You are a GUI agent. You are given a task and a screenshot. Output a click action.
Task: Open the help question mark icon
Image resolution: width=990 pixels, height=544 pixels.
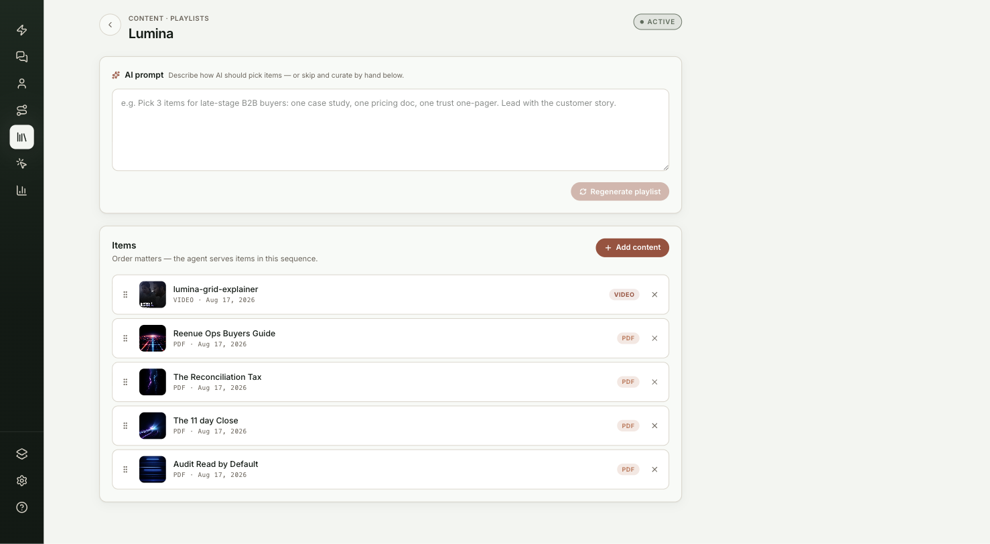click(x=21, y=508)
